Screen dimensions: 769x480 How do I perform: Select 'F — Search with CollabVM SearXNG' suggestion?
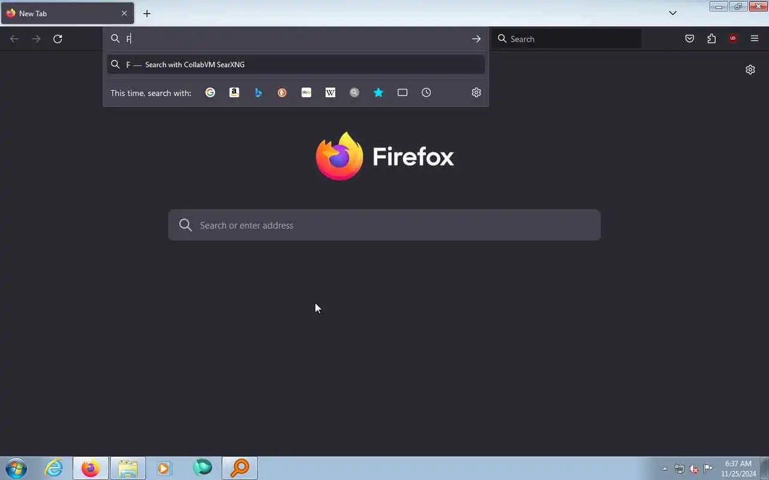point(296,64)
